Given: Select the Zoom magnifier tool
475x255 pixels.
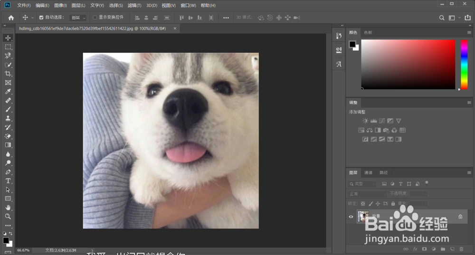Looking at the screenshot, I should 8,216.
